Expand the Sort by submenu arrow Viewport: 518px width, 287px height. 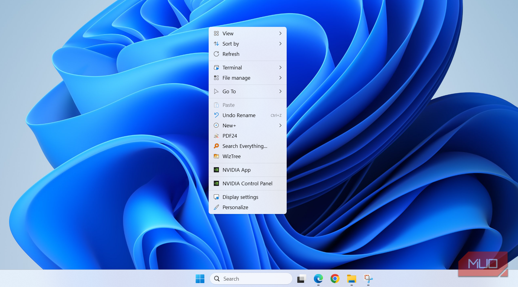(280, 44)
